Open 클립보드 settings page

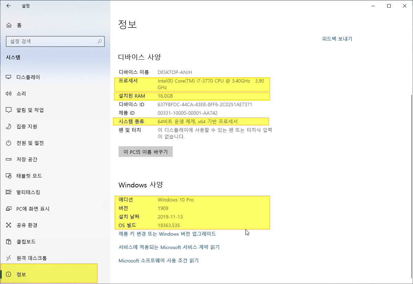click(x=55, y=242)
